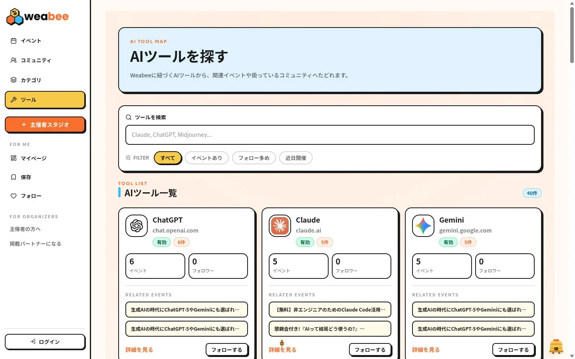Click フォローする on ChatGPT card

(x=227, y=350)
